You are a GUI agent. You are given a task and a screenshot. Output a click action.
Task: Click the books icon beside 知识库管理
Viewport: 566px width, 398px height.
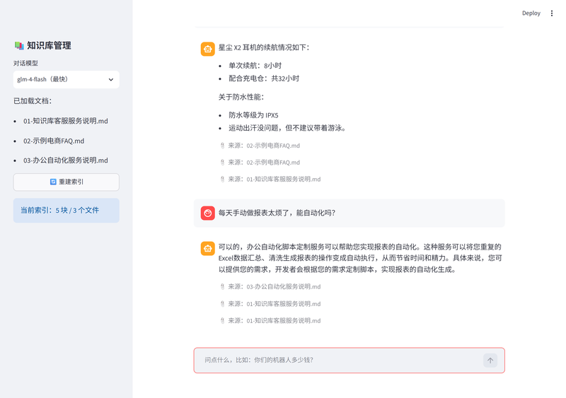pos(19,45)
